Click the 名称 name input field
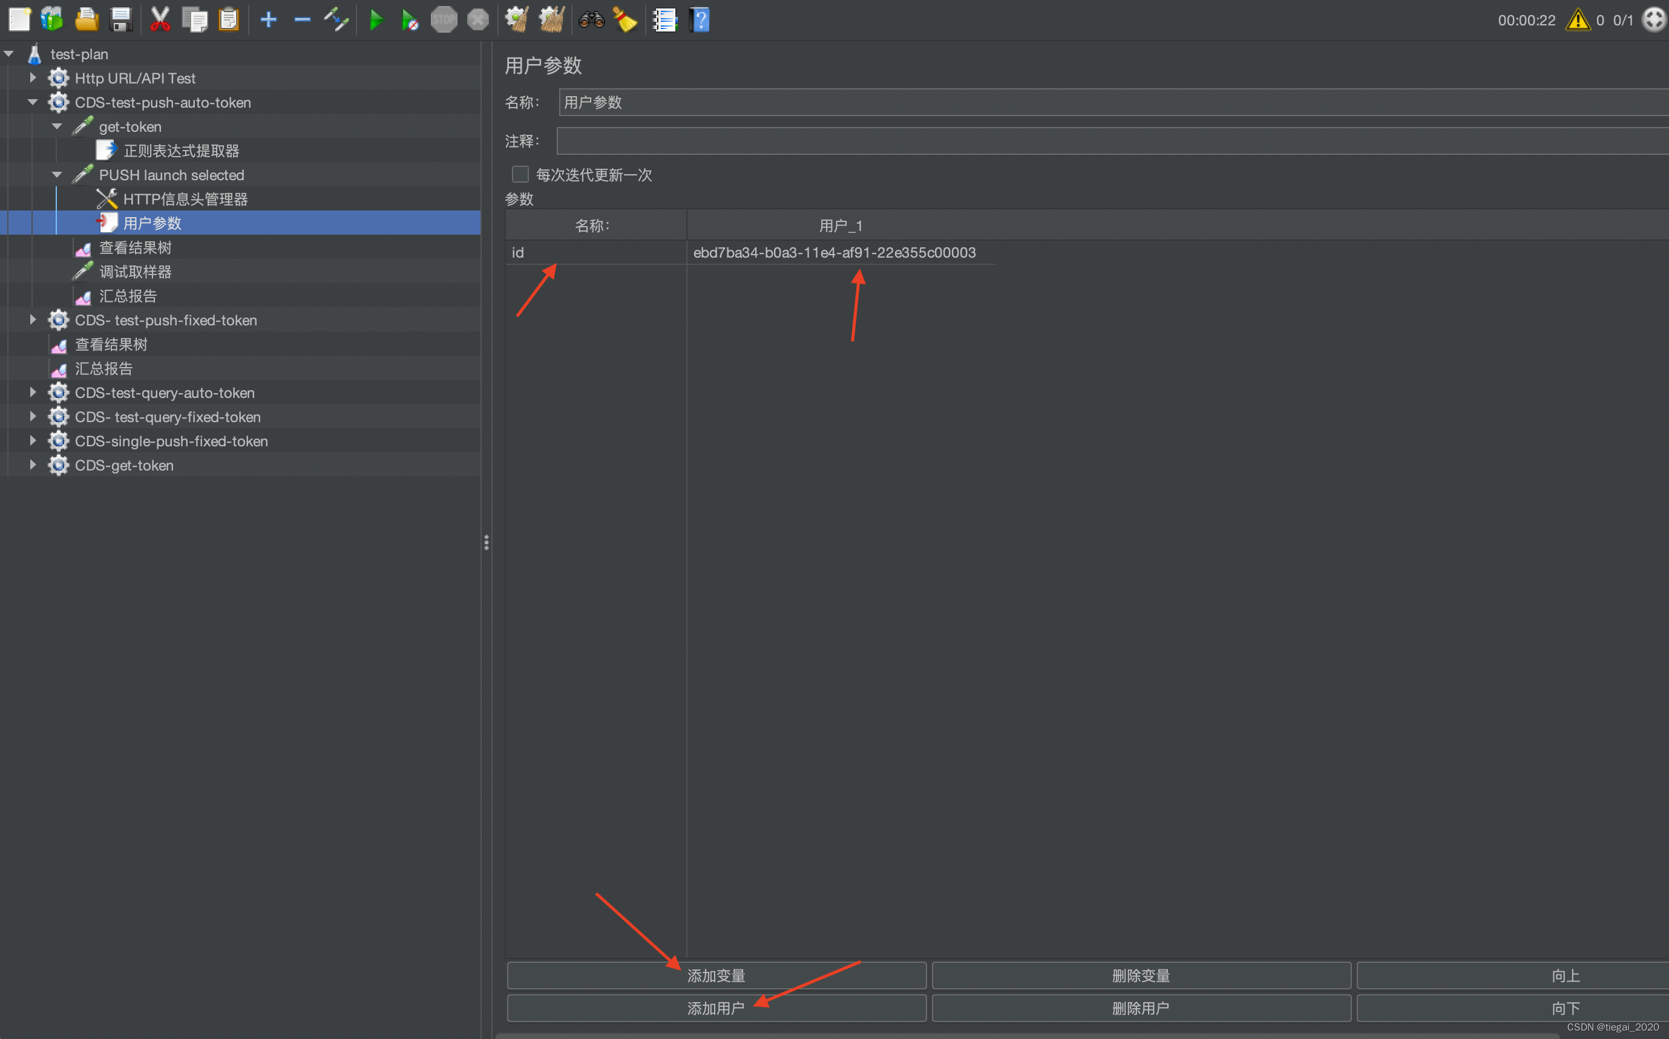 (x=1113, y=102)
